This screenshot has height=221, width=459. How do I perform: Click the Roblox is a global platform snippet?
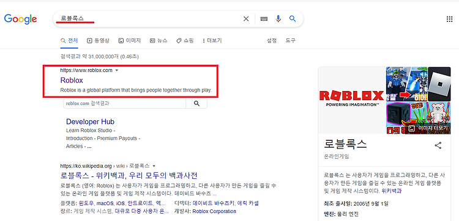click(x=136, y=90)
